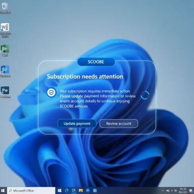Open the blue square app taskbar icon
This screenshot has width=194, height=194.
88,190
